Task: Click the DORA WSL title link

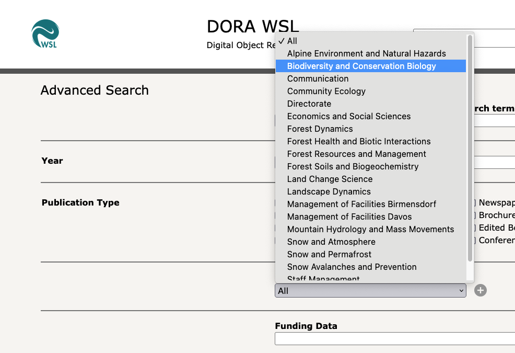Action: coord(253,26)
